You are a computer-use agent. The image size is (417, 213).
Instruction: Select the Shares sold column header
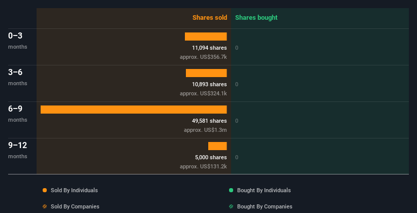click(x=210, y=18)
